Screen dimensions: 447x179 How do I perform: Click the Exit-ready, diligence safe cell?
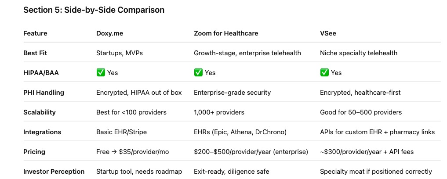tap(232, 172)
